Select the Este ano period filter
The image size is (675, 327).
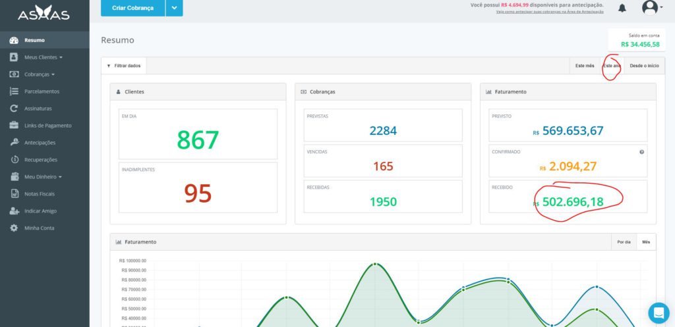612,66
